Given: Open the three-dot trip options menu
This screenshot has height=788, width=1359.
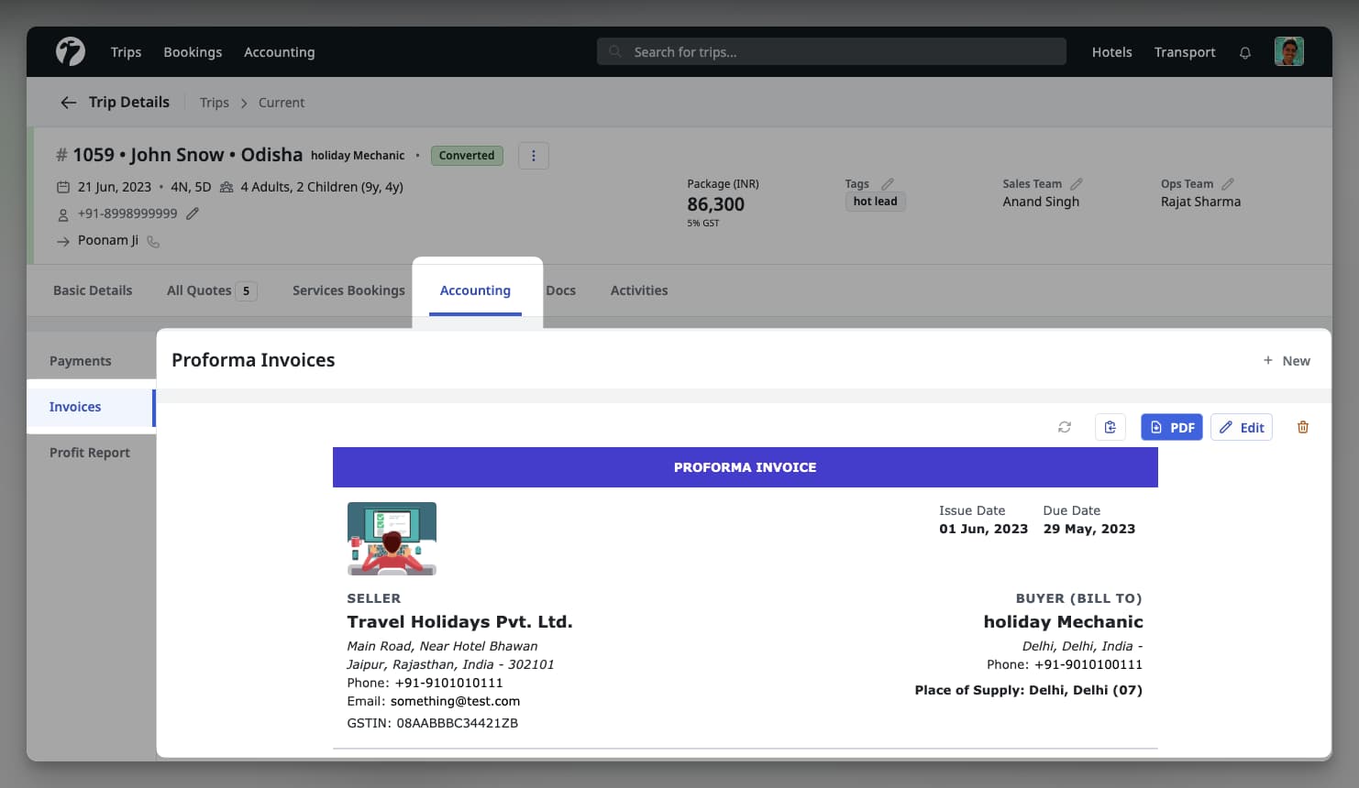Looking at the screenshot, I should click(x=534, y=155).
